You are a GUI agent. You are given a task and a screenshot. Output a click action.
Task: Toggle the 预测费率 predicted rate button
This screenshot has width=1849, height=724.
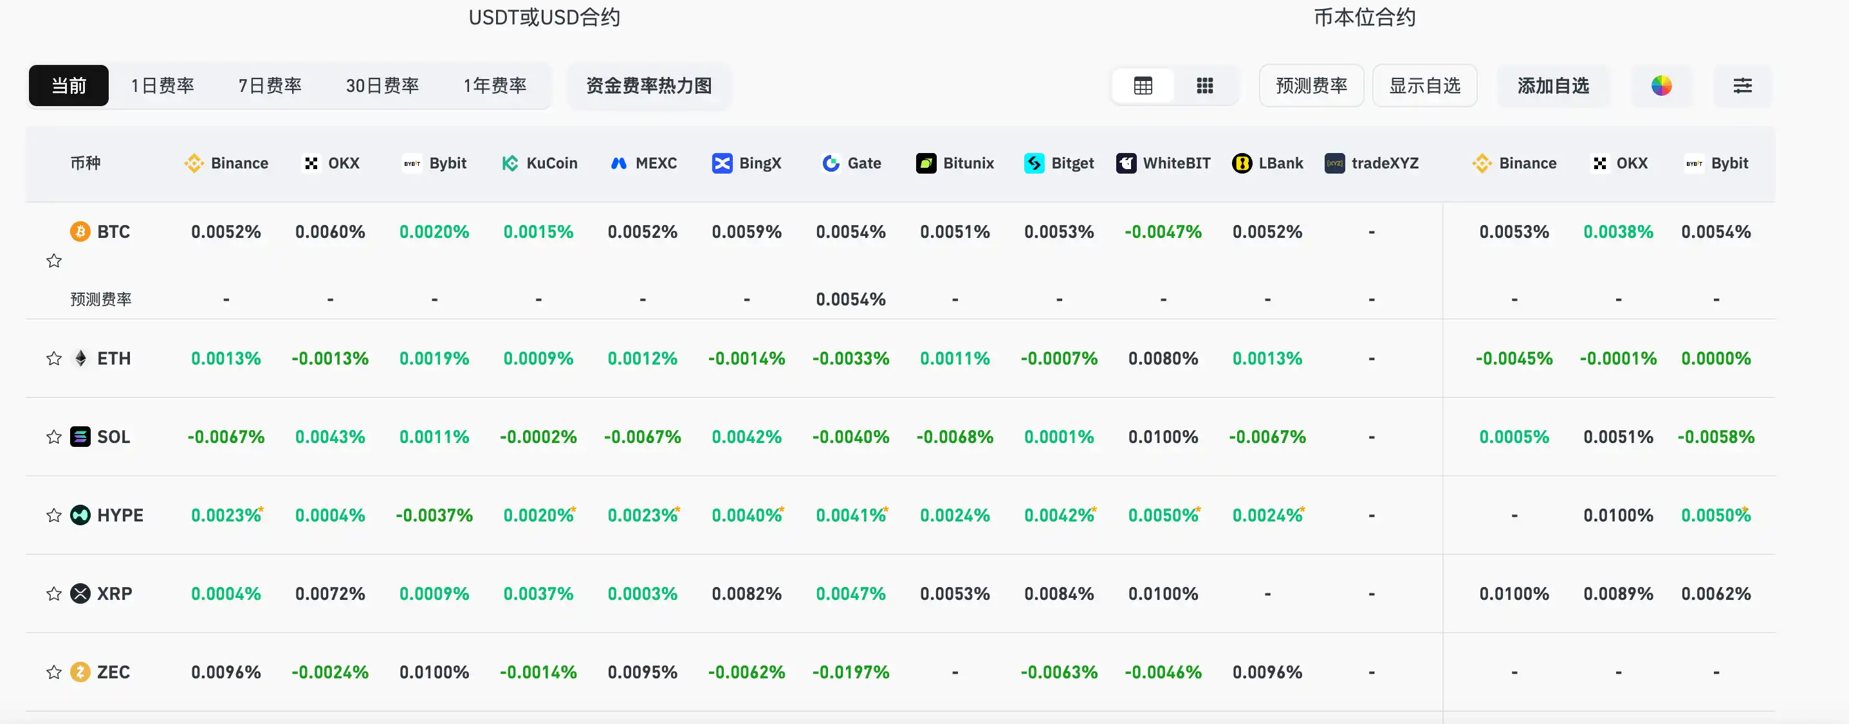1311,86
